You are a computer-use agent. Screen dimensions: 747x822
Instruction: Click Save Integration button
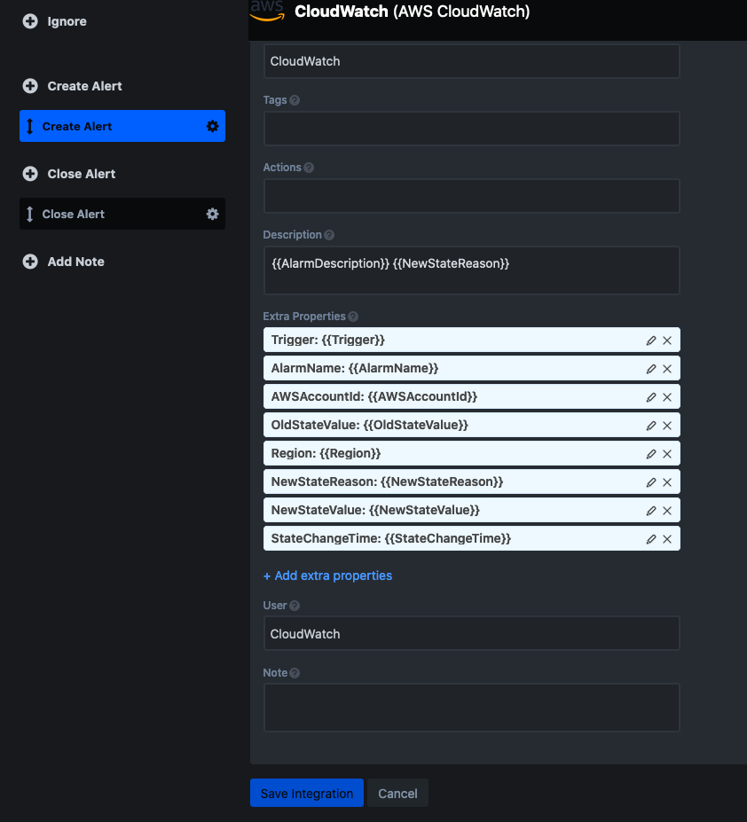pyautogui.click(x=307, y=793)
